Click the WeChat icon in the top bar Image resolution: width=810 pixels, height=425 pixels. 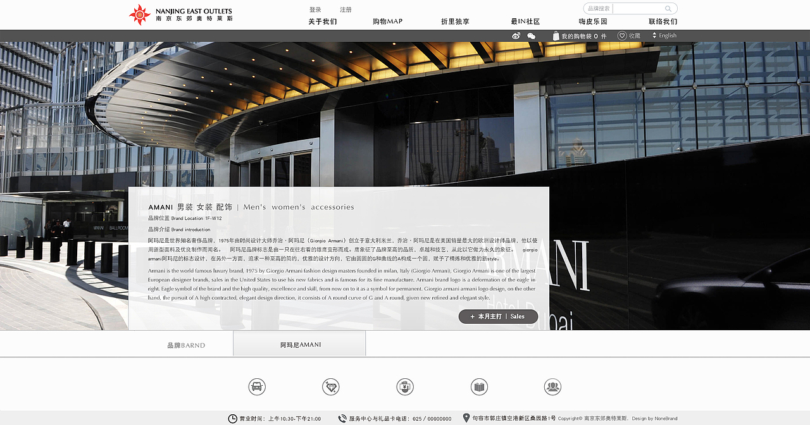coord(532,35)
